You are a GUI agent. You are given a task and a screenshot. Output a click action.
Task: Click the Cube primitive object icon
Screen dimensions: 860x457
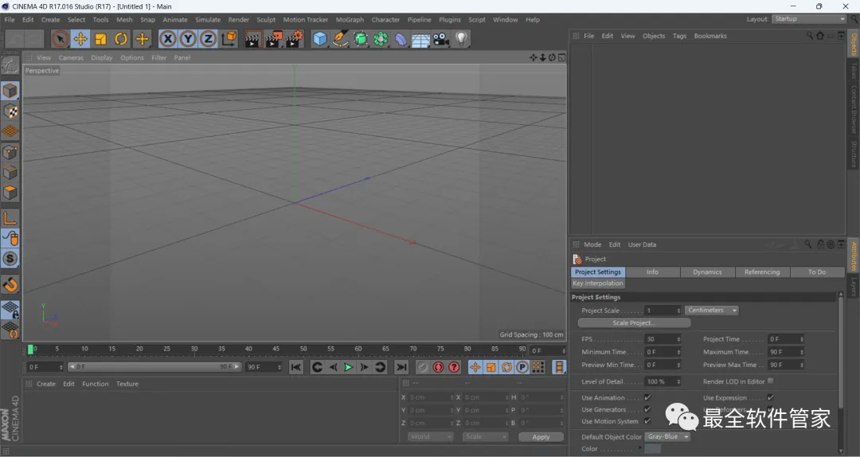coord(320,39)
